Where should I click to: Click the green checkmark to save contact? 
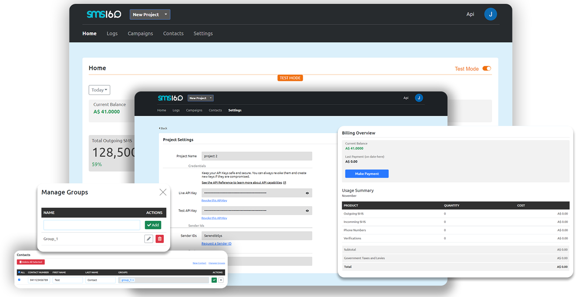214,280
